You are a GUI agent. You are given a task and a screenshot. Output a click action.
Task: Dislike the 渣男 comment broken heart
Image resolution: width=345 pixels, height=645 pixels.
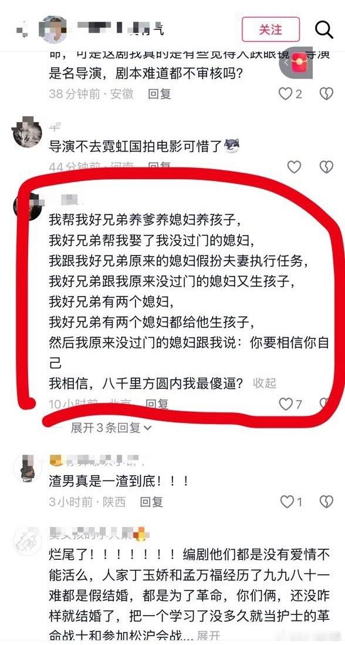[x=326, y=502]
